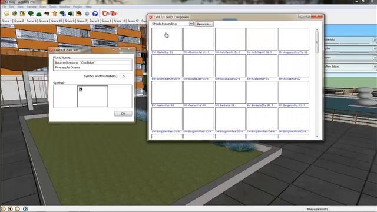Click the first pale yellow toolbar icon
Screen dimensions: 377x212
tap(6, 14)
